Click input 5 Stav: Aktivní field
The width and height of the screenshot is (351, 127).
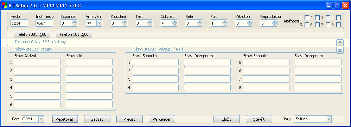coord(37,96)
